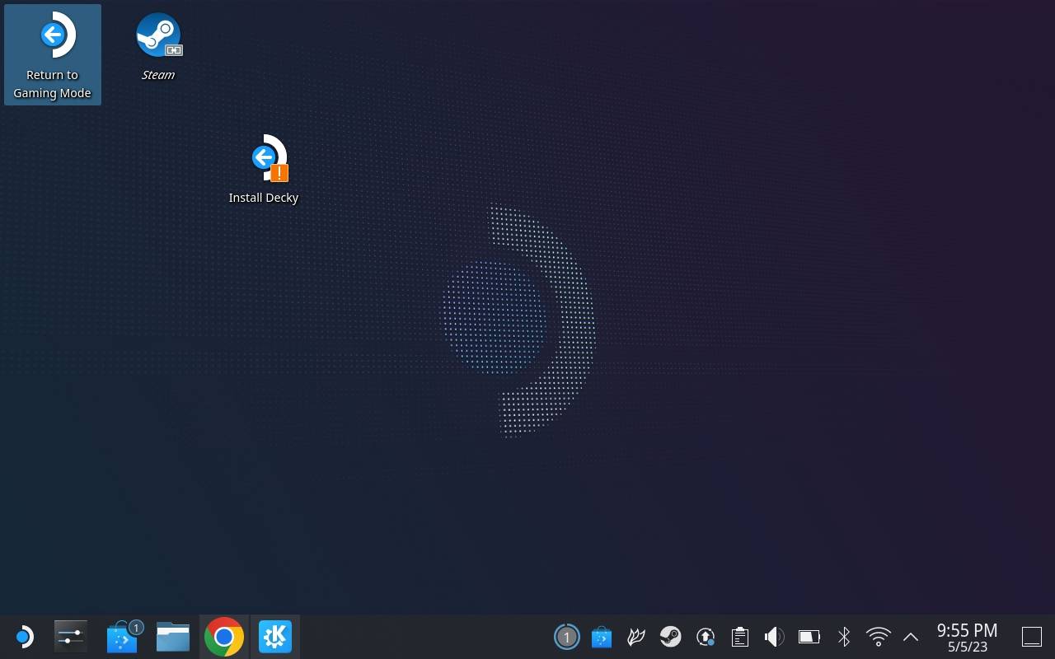
Task: Open Dolphin file manager folder icon
Action: point(173,637)
